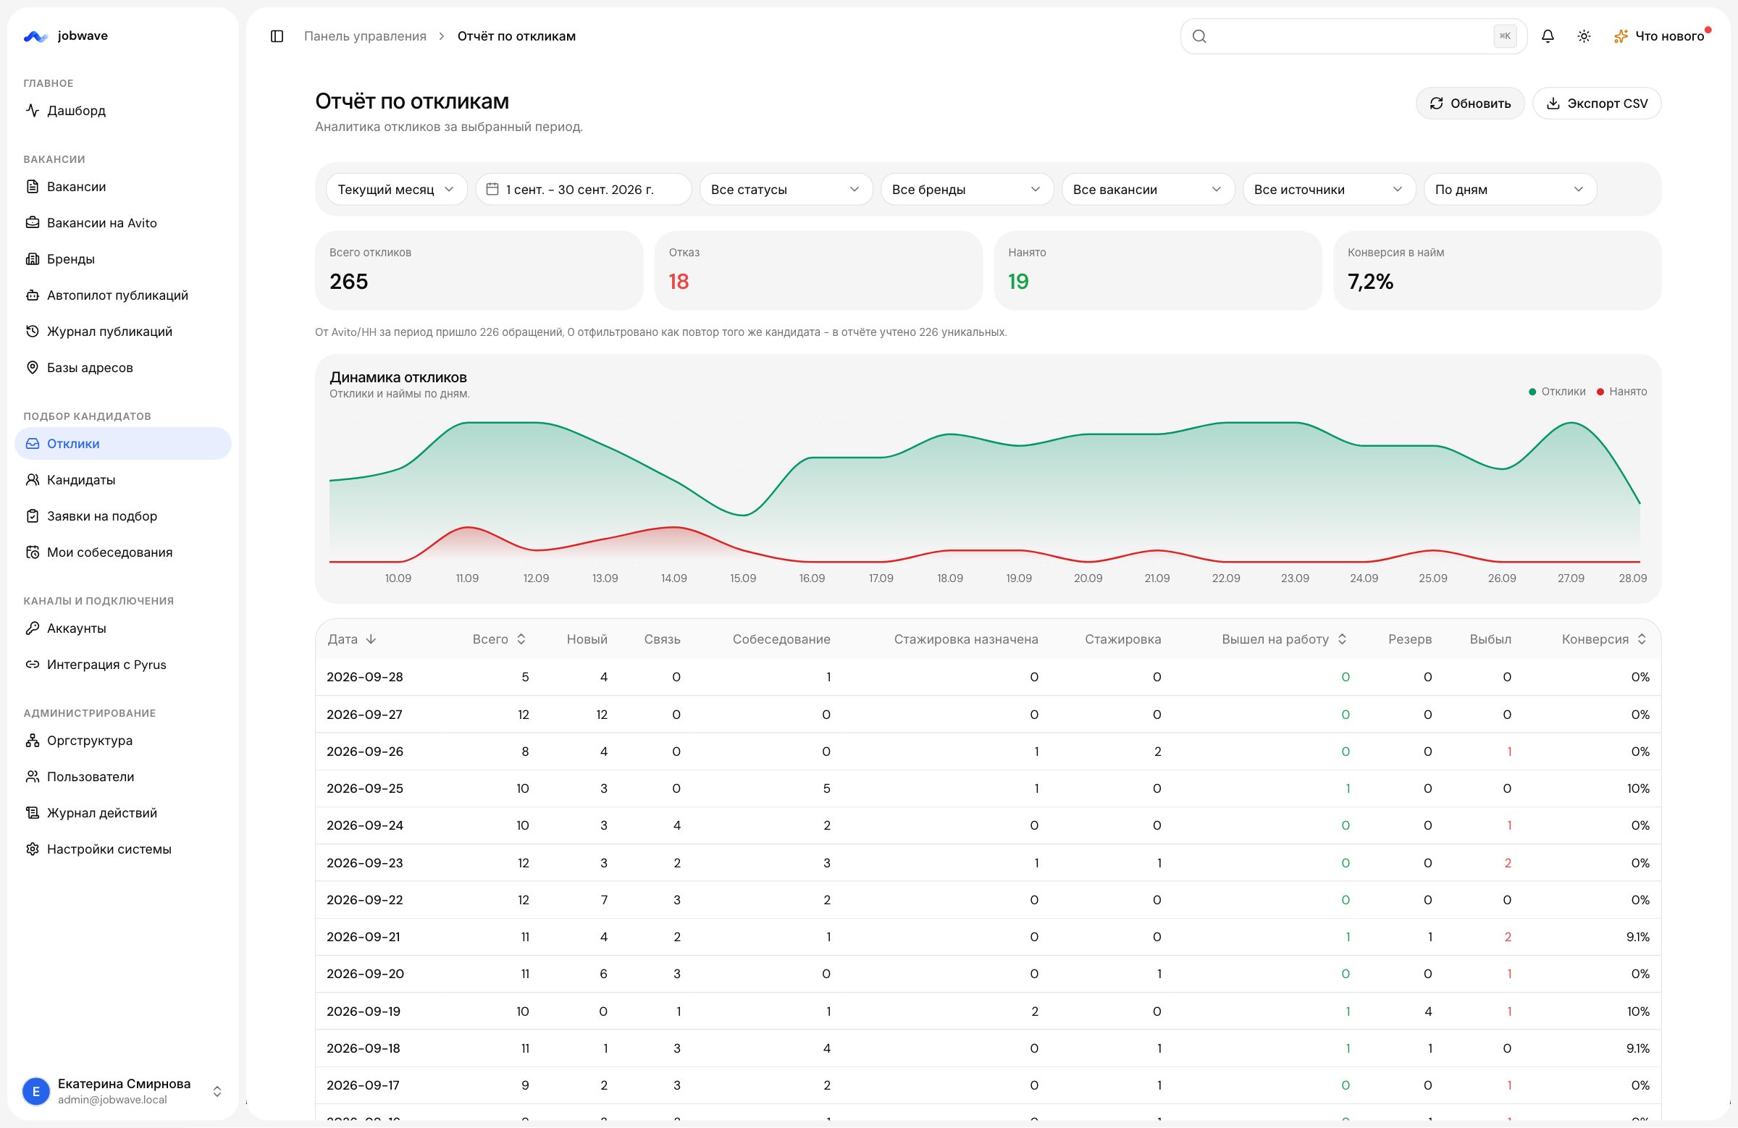Click the Автопилот публикаций robot icon

(x=32, y=295)
